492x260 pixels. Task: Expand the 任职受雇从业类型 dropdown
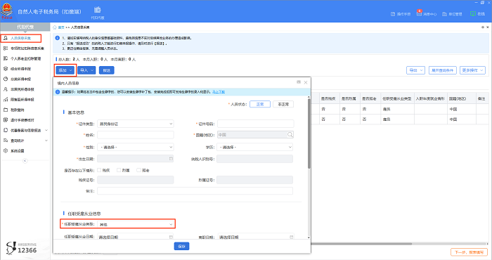click(135, 224)
